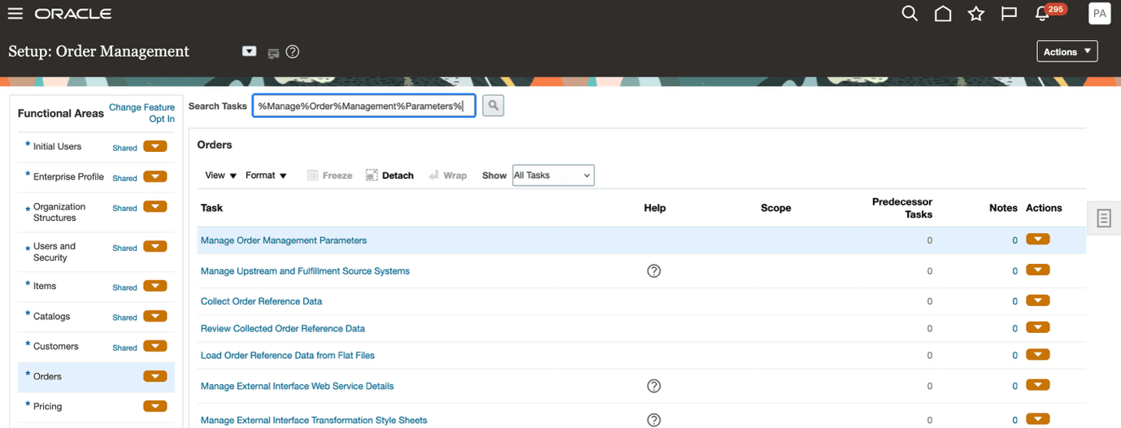Viewport: 1121px width, 428px height.
Task: Open the PA user profile avatar
Action: point(1100,13)
